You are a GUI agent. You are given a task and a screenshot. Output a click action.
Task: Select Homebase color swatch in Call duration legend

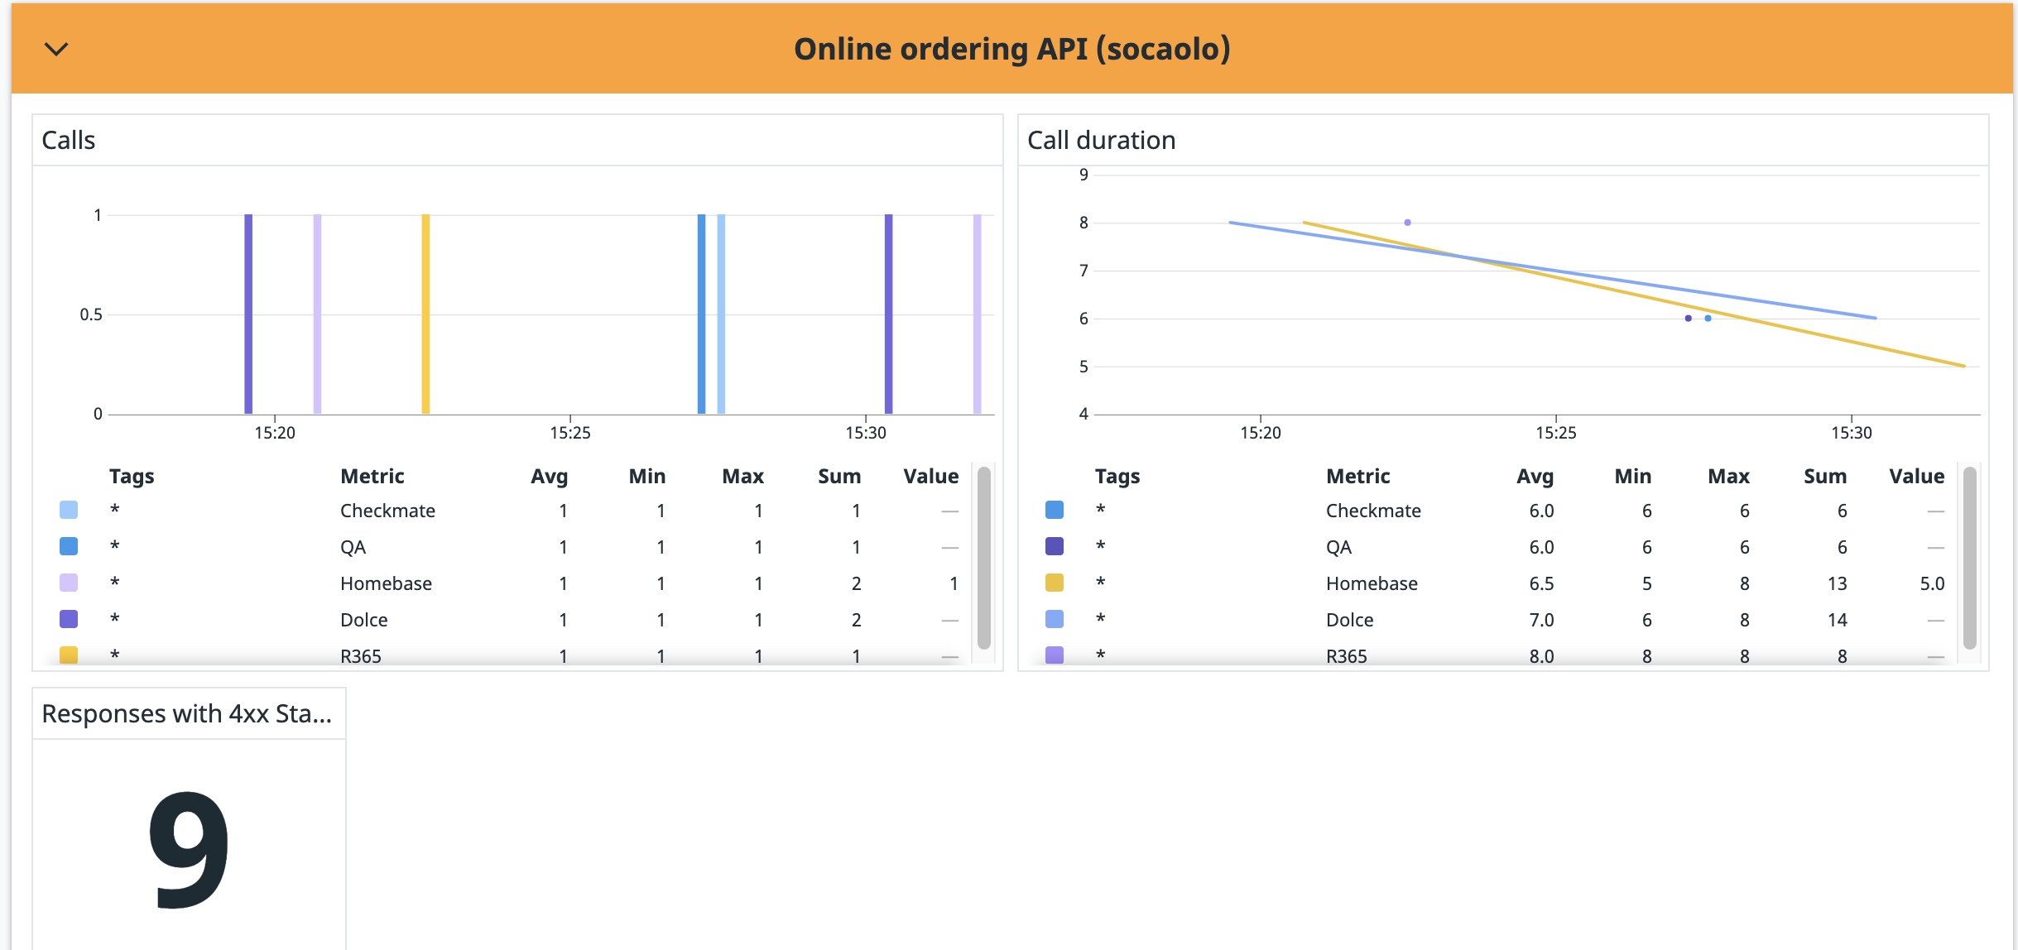pos(1055,583)
